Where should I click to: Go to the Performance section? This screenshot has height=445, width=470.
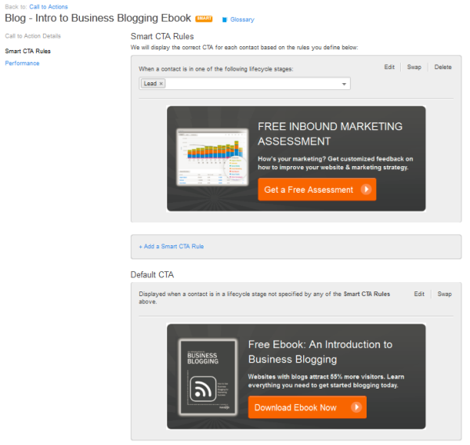tap(22, 63)
